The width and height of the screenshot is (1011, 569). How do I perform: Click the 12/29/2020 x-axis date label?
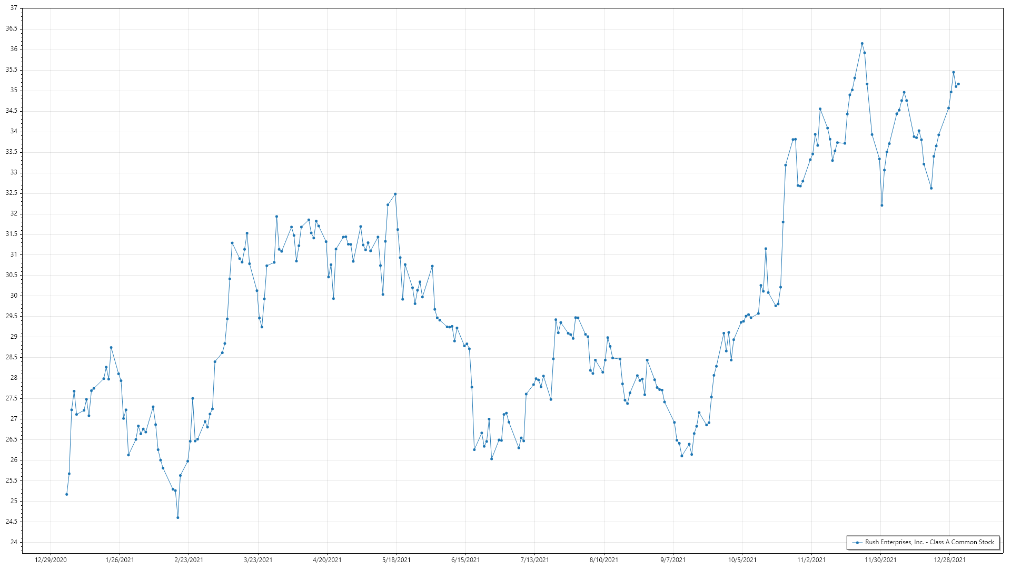pos(51,560)
